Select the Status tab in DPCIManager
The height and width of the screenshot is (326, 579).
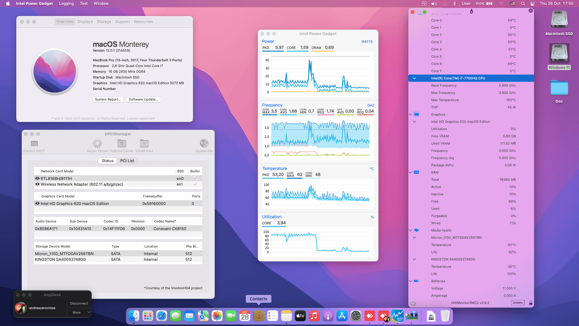click(x=108, y=161)
